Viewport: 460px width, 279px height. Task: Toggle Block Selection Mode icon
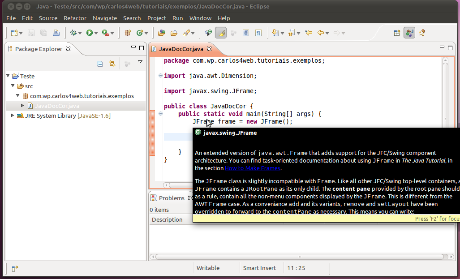tap(246, 33)
